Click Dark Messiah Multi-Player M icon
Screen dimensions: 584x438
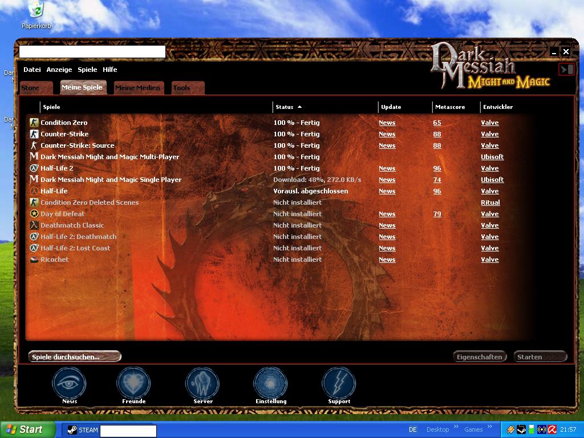(34, 156)
